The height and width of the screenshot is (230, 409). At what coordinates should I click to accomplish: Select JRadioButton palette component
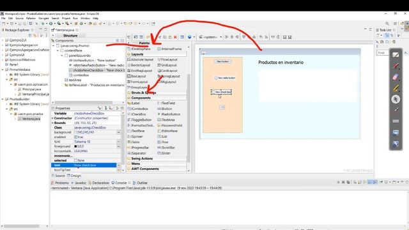(x=169, y=114)
